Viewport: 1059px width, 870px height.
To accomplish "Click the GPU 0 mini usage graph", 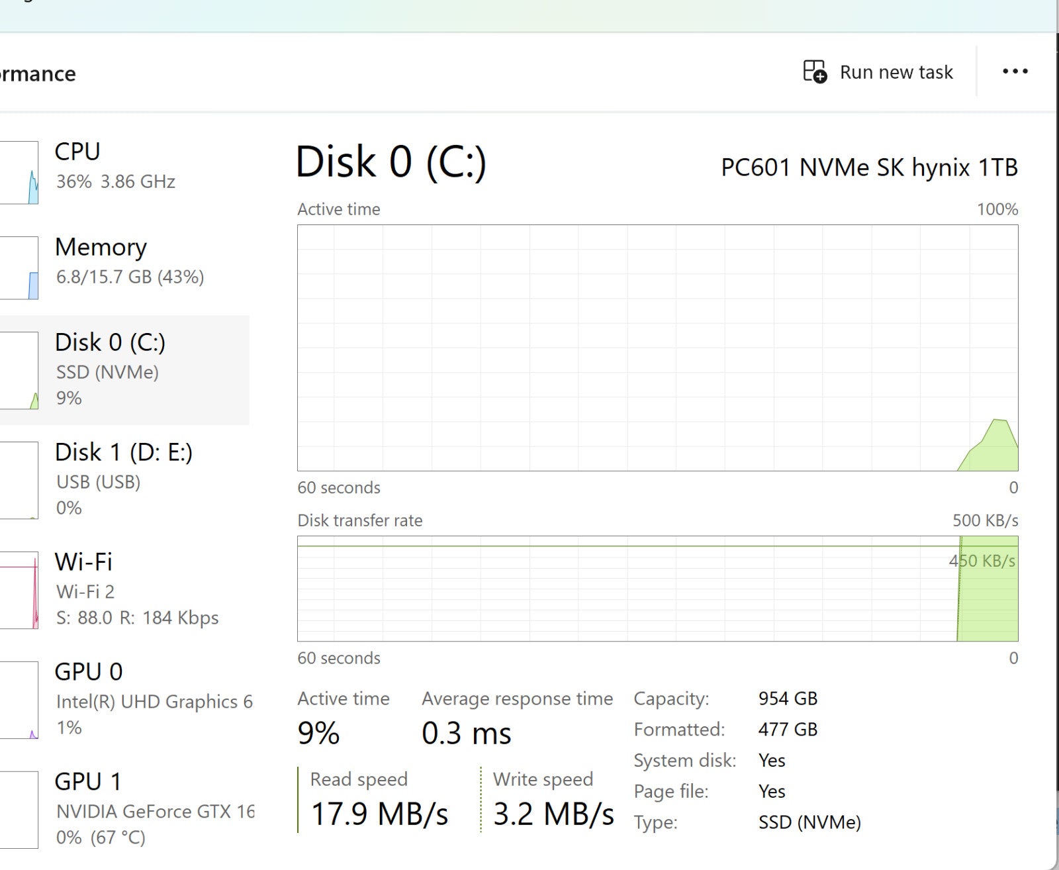I will click(19, 700).
